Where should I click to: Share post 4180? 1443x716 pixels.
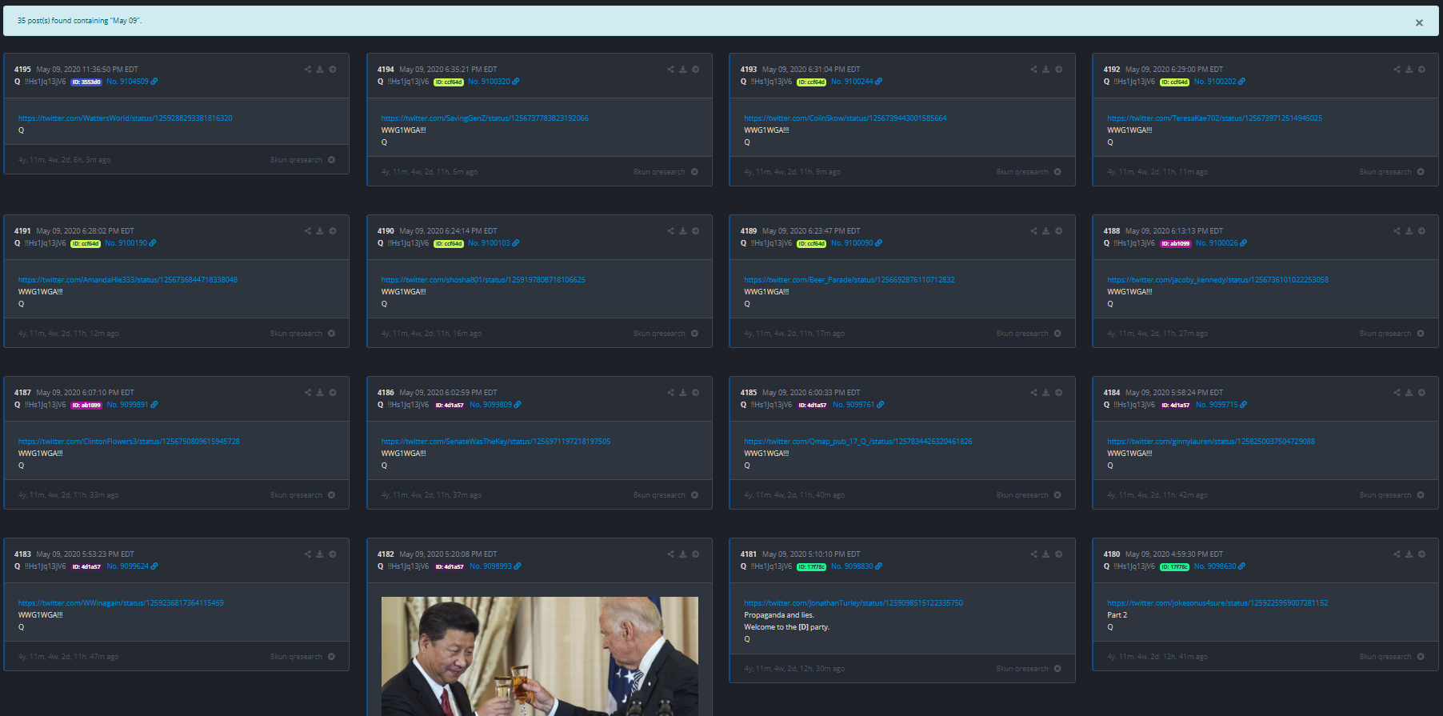click(1397, 554)
